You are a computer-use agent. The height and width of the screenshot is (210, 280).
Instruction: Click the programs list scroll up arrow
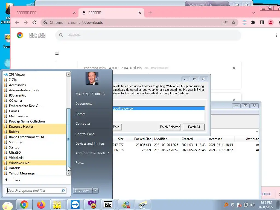[x=69, y=74]
